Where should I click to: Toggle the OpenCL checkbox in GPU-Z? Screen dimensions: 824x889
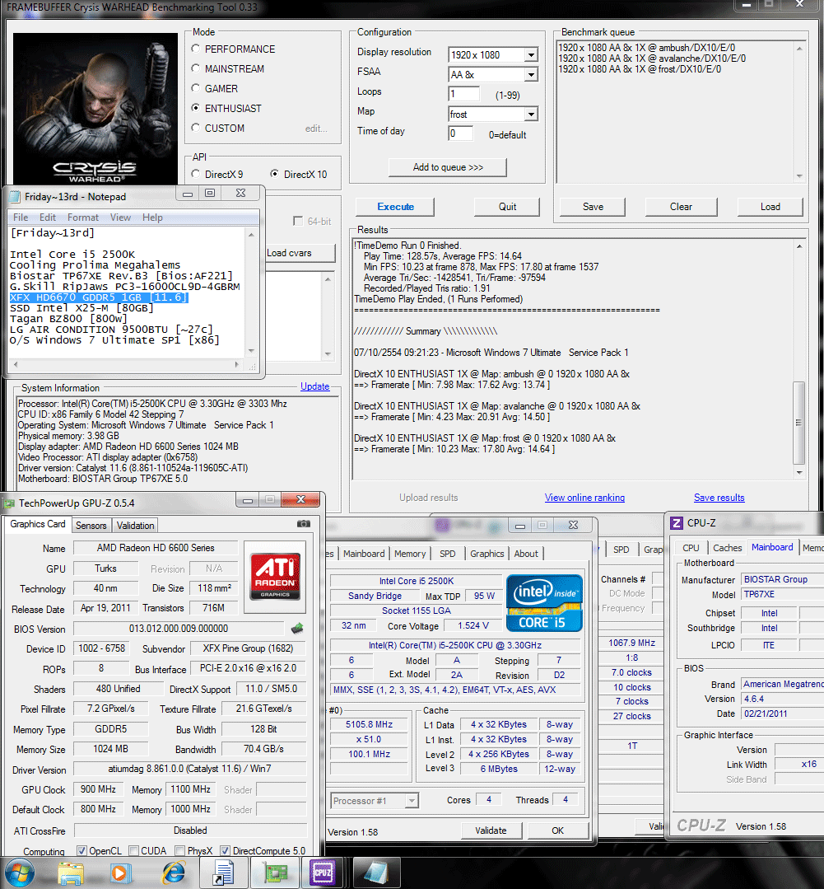tap(81, 850)
